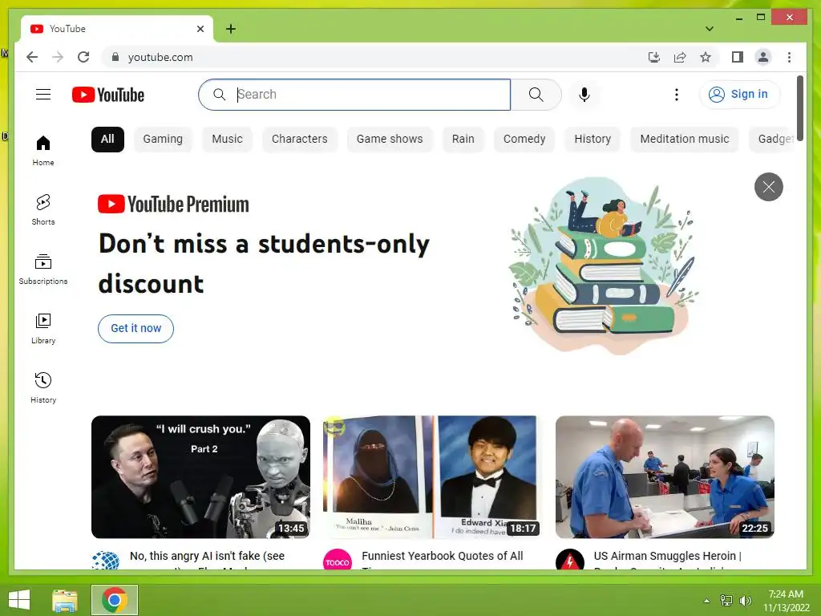This screenshot has width=821, height=616.
Task: Open the US Airman Smuggles Heroin thumbnail
Action: pos(665,476)
